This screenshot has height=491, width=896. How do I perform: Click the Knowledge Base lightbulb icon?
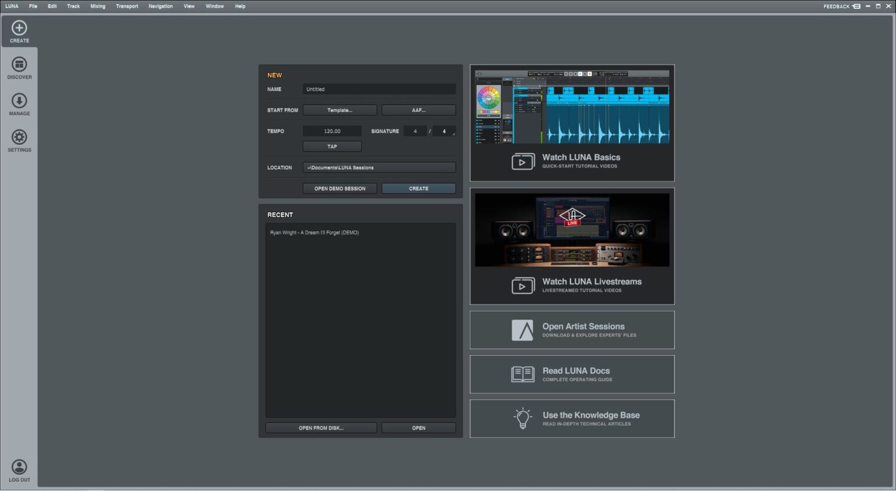pyautogui.click(x=523, y=418)
